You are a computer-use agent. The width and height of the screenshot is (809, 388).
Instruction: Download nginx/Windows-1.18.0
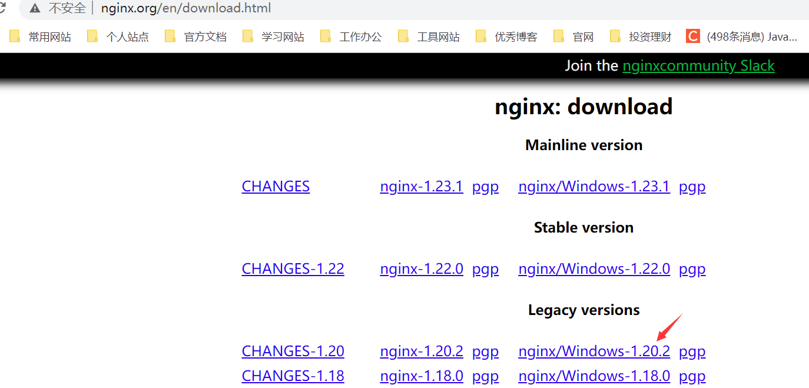594,376
